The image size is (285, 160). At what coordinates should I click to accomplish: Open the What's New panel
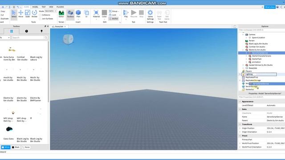(270, 7)
